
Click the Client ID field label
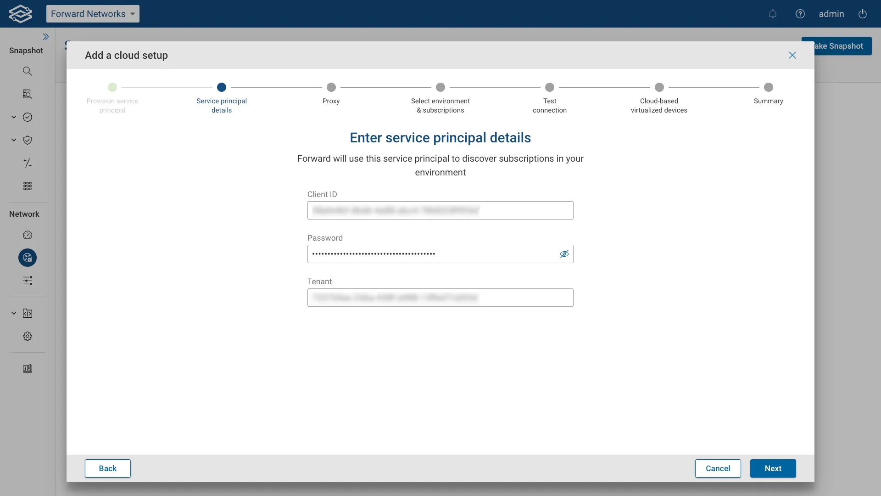[x=322, y=194]
